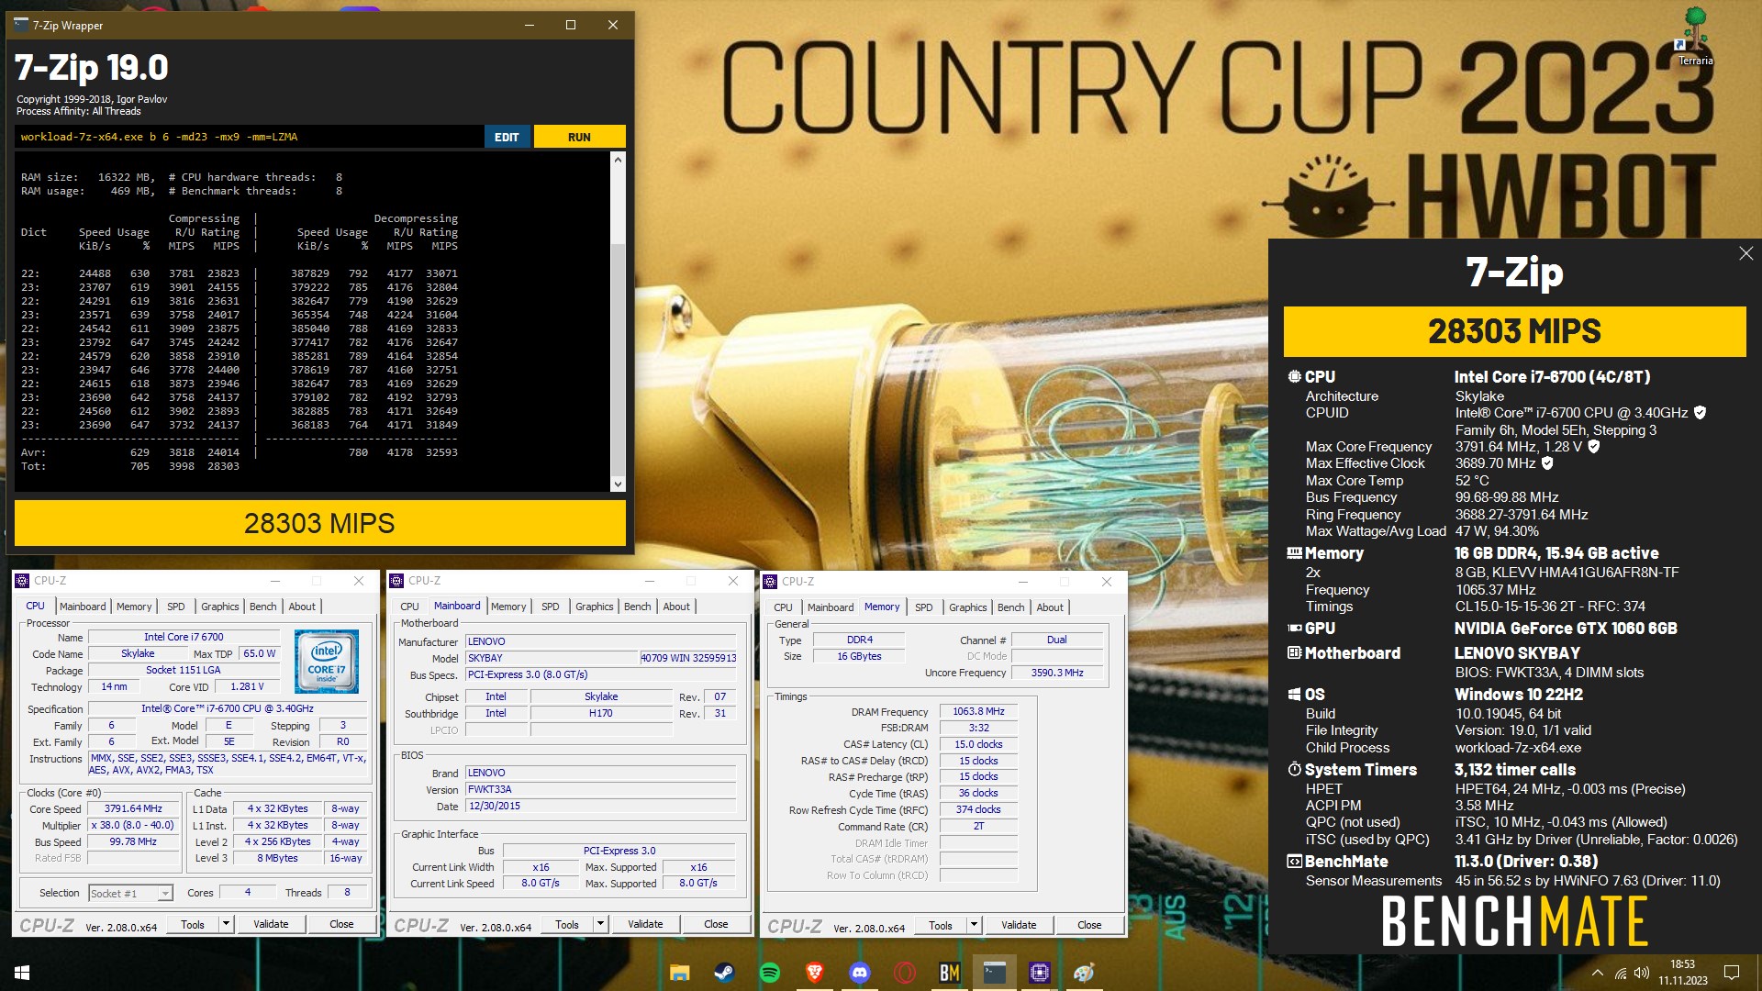Open Memory tab in first CPU-Z window
This screenshot has width=1762, height=991.
134,607
